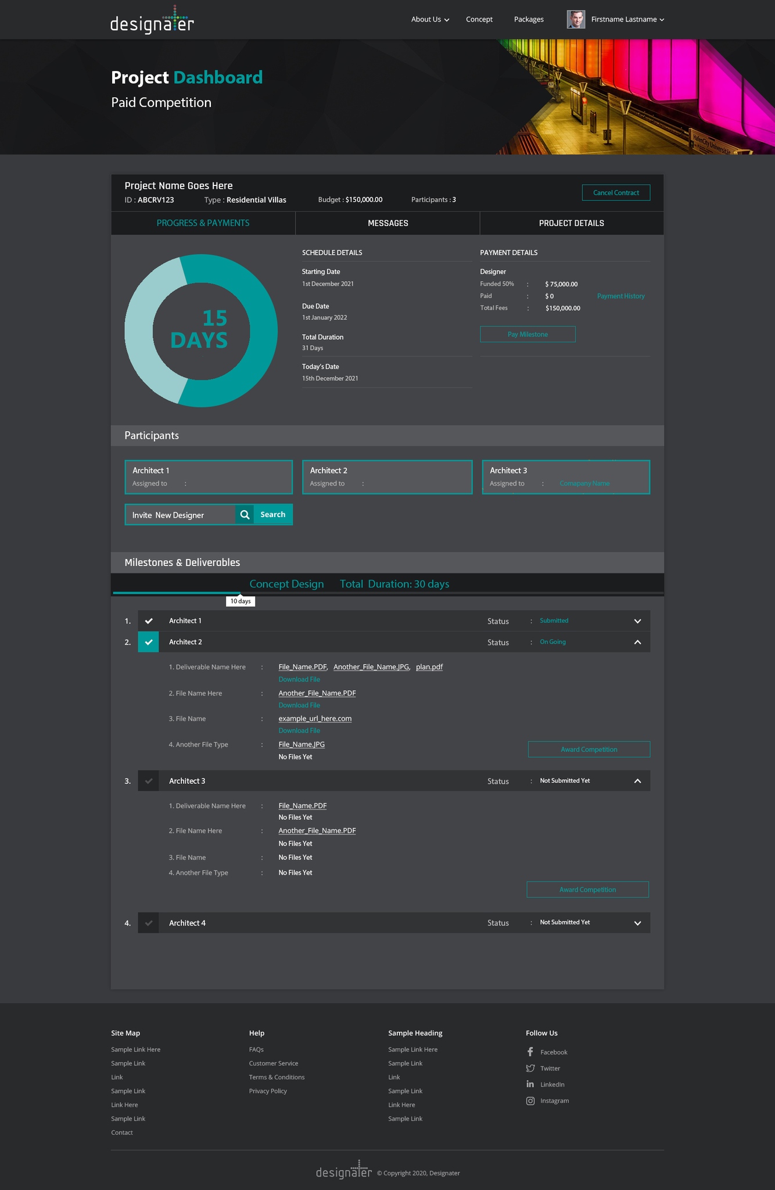Viewport: 775px width, 1190px height.
Task: Open the plan.pdf file link
Action: [429, 667]
